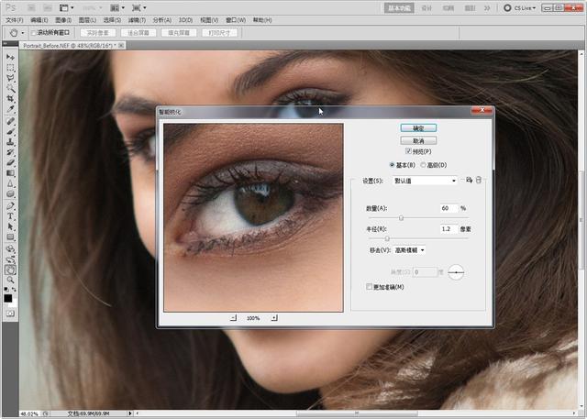Enable the 更加准确(M) checkbox
The width and height of the screenshot is (587, 419).
(x=370, y=287)
